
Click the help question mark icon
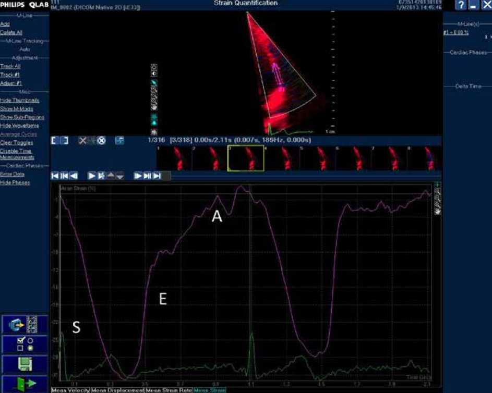coord(461,5)
